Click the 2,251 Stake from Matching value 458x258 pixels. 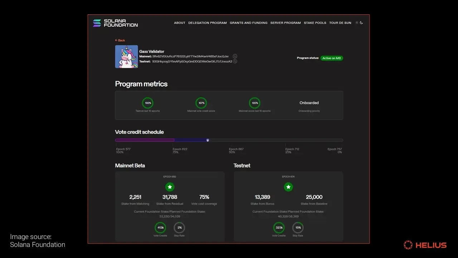135,197
